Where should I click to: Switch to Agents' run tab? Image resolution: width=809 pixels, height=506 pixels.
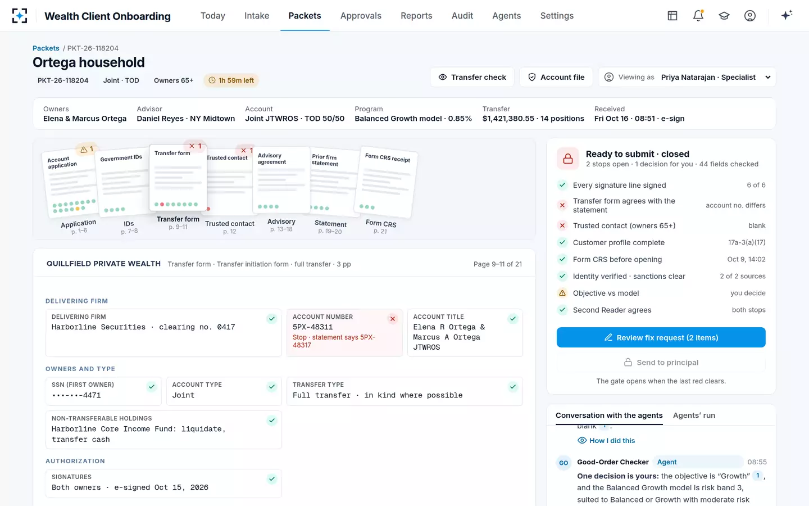(694, 415)
